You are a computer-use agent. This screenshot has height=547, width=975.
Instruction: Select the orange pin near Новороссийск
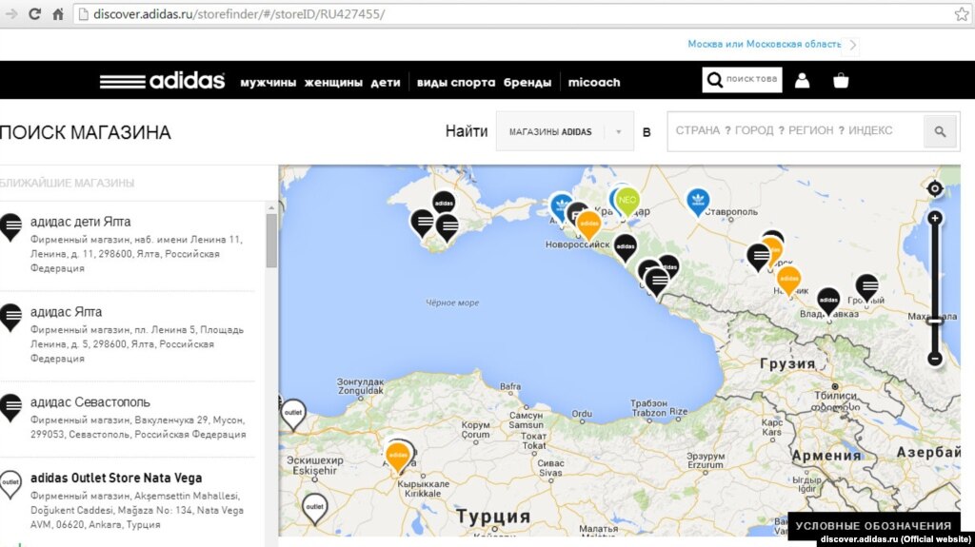[588, 225]
